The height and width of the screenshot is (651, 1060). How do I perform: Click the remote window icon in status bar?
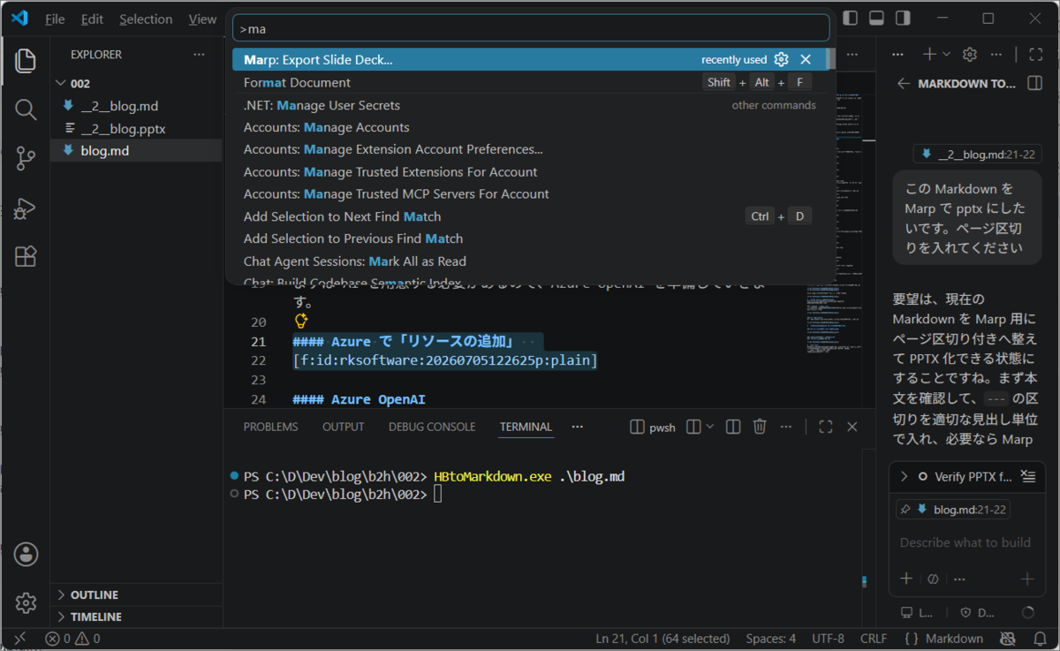point(19,639)
